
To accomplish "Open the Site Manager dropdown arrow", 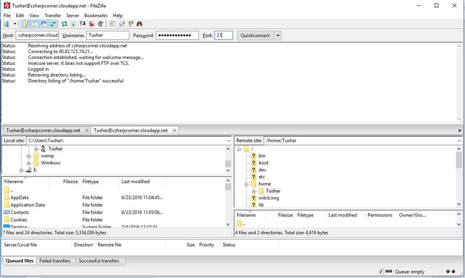I will [x=14, y=24].
